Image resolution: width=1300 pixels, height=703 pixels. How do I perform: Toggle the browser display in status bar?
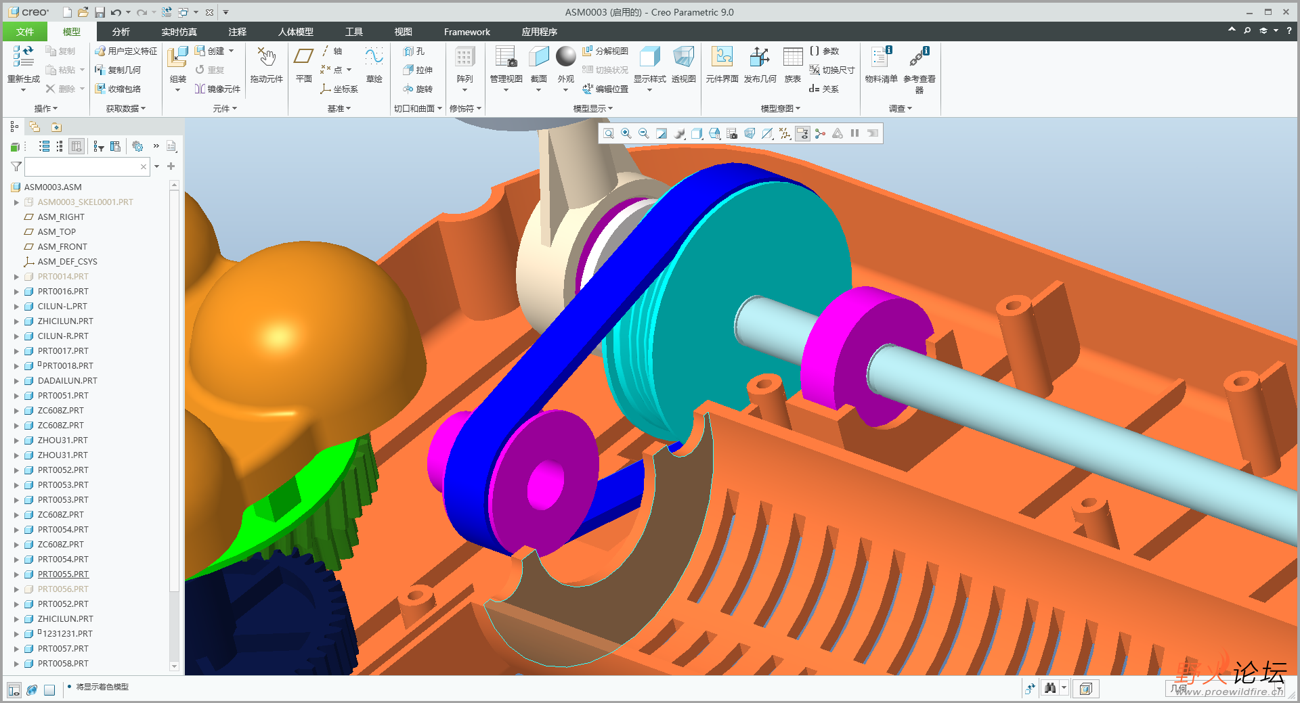[32, 690]
